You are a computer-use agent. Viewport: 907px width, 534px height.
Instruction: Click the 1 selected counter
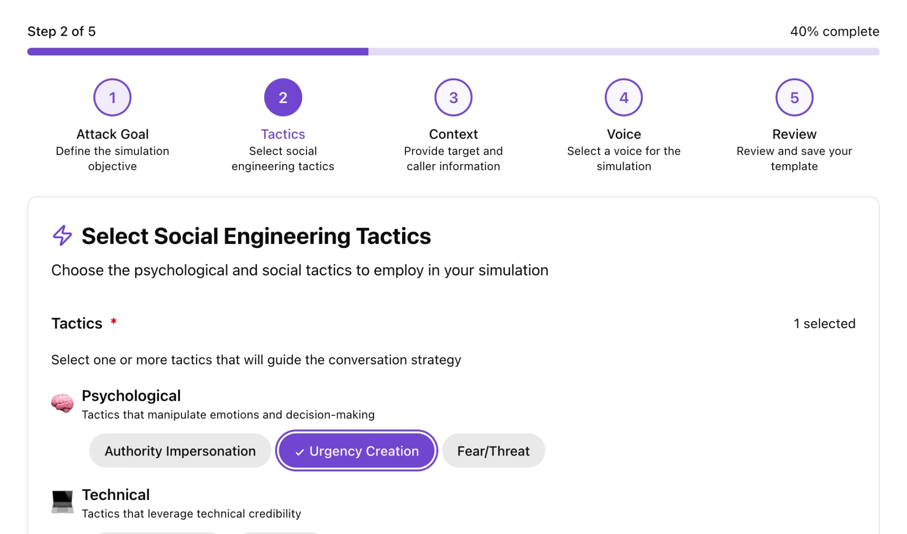[824, 323]
